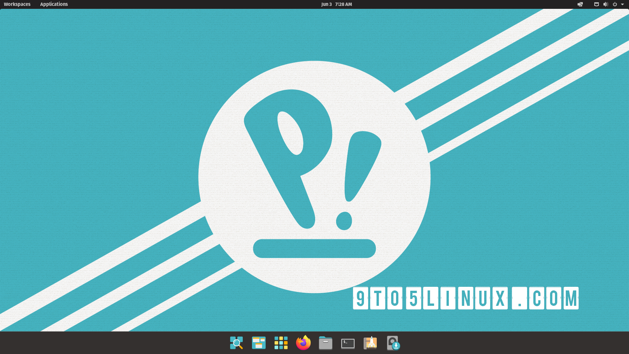Screen dimensions: 629x354
Task: Click the Jun 3 clock to open the calendar
Action: click(336, 4)
